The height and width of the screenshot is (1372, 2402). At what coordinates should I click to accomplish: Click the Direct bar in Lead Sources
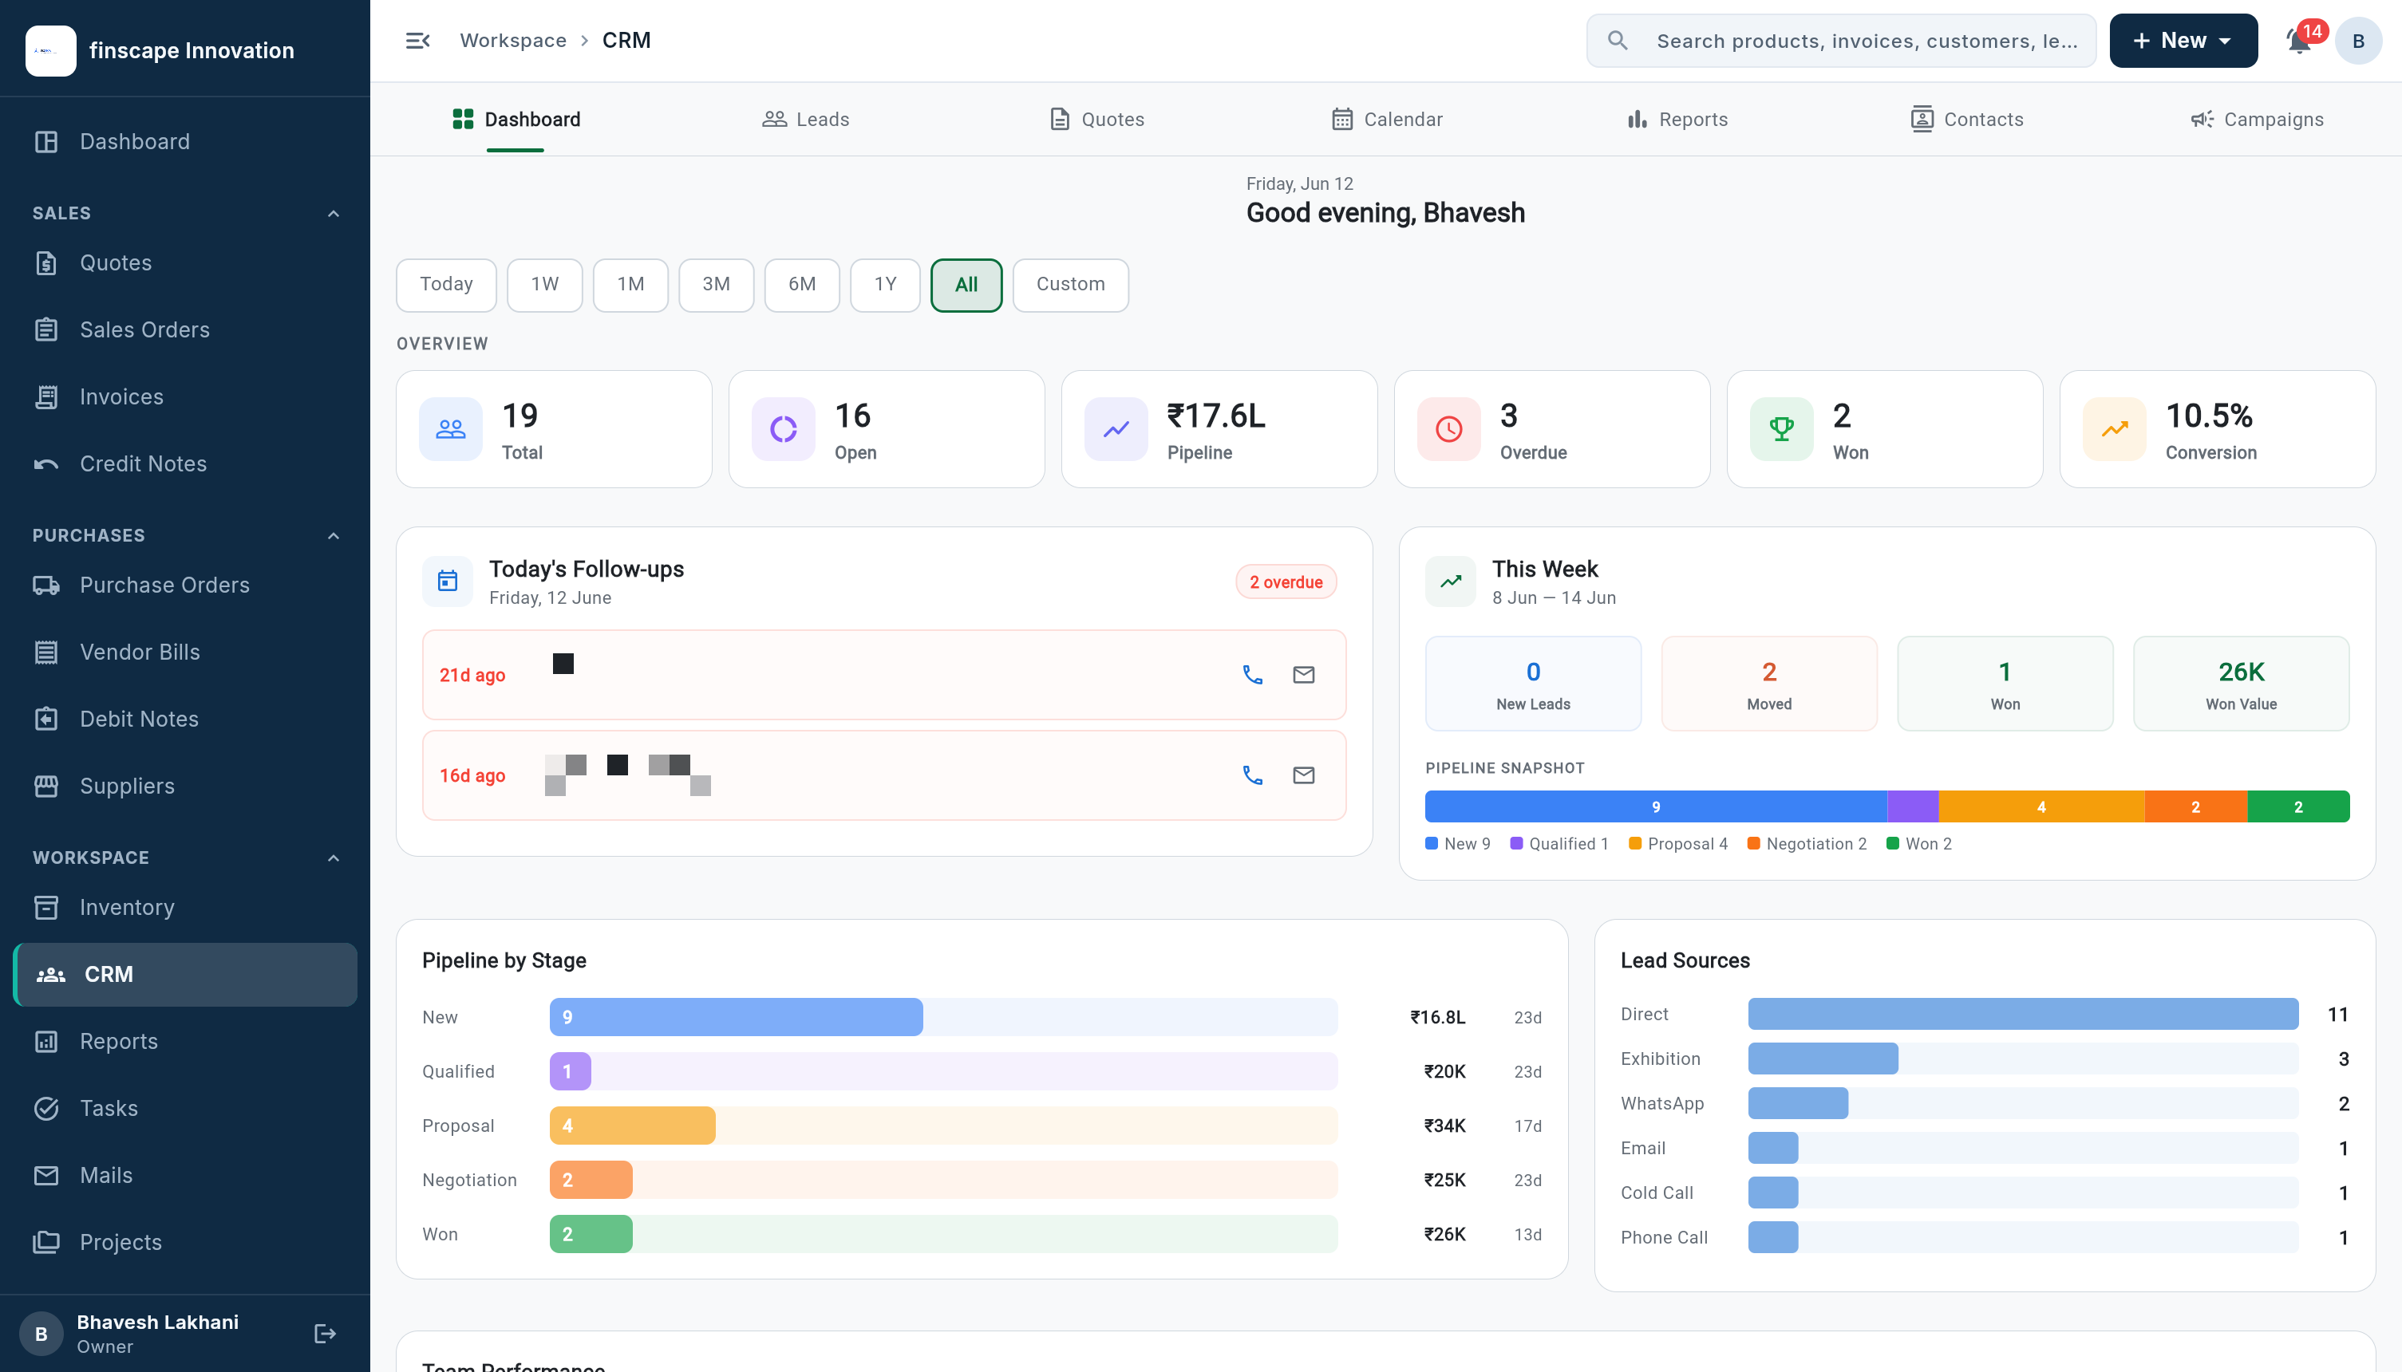tap(2023, 1014)
